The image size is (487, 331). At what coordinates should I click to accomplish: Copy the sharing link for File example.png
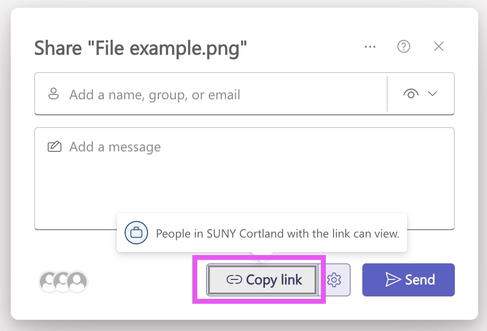(262, 279)
